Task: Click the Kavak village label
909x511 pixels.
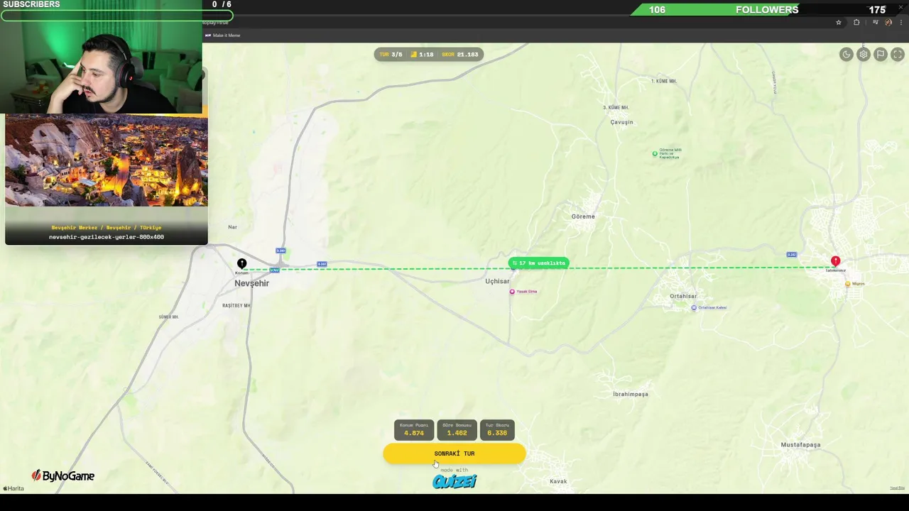Action: point(558,481)
